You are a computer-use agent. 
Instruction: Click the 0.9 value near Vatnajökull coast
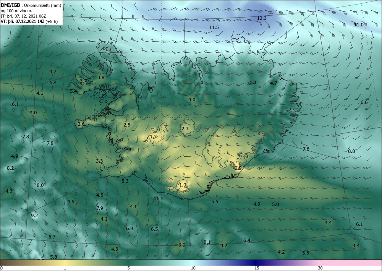[x=238, y=168]
